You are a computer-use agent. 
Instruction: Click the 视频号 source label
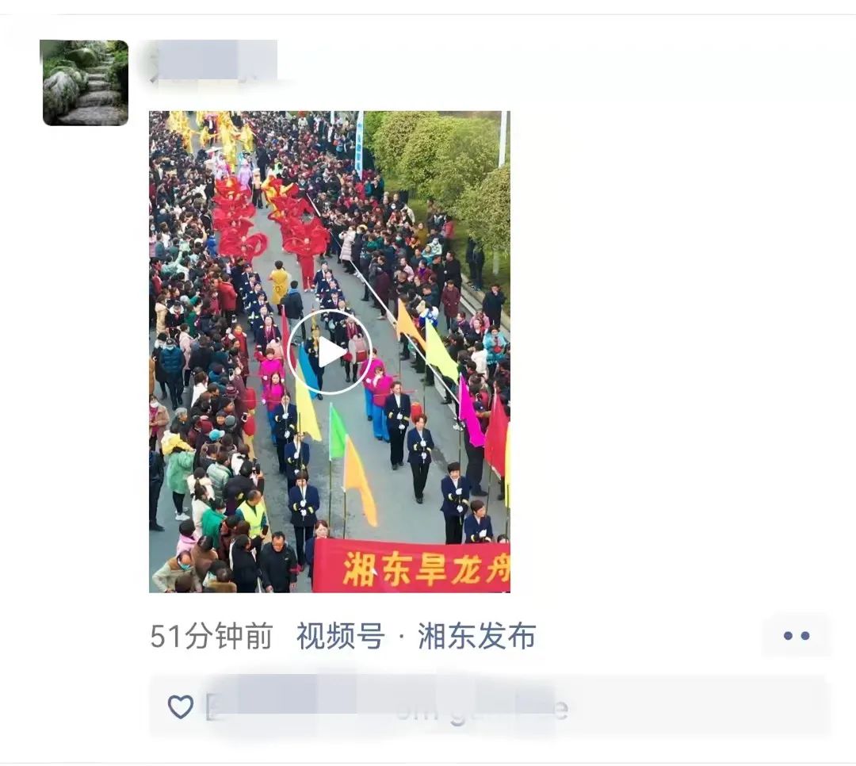[340, 636]
